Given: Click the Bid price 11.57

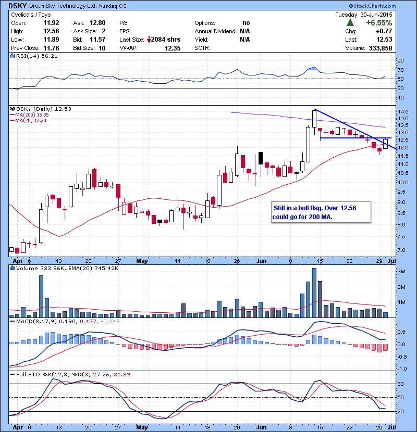Looking at the screenshot, I should 97,40.
